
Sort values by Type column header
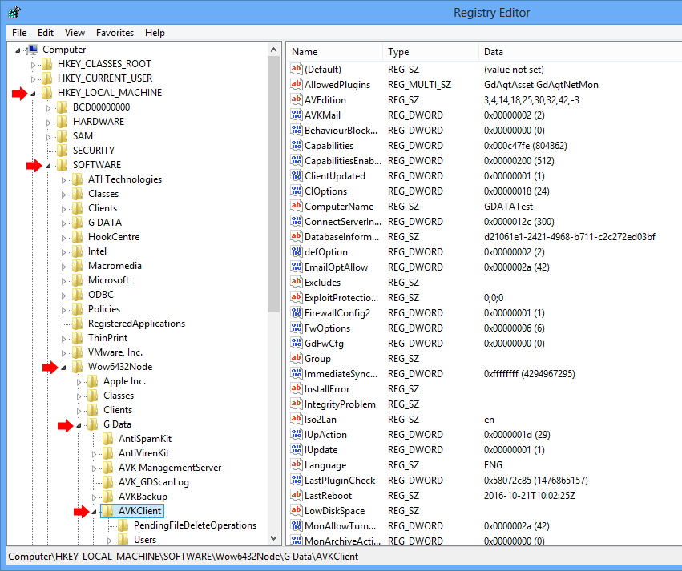click(x=430, y=52)
